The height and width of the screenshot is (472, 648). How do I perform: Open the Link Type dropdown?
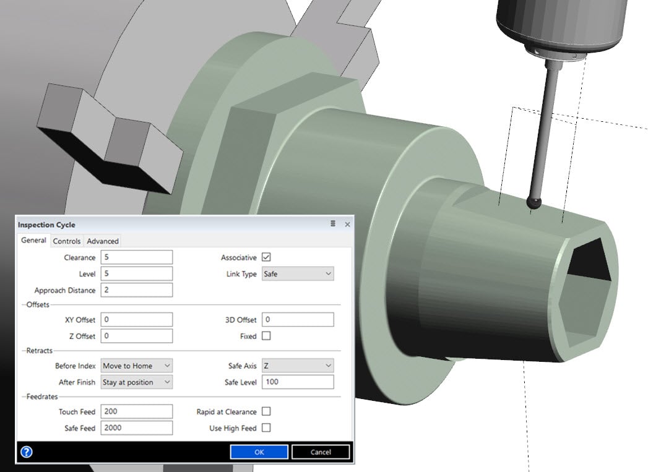298,273
